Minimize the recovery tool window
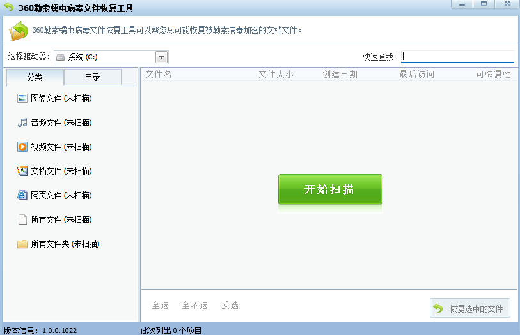Image resolution: width=520 pixels, height=335 pixels. pyautogui.click(x=462, y=4)
